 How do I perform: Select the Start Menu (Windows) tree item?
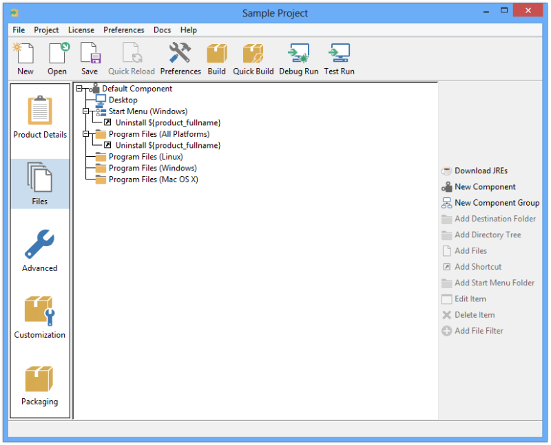coord(148,111)
